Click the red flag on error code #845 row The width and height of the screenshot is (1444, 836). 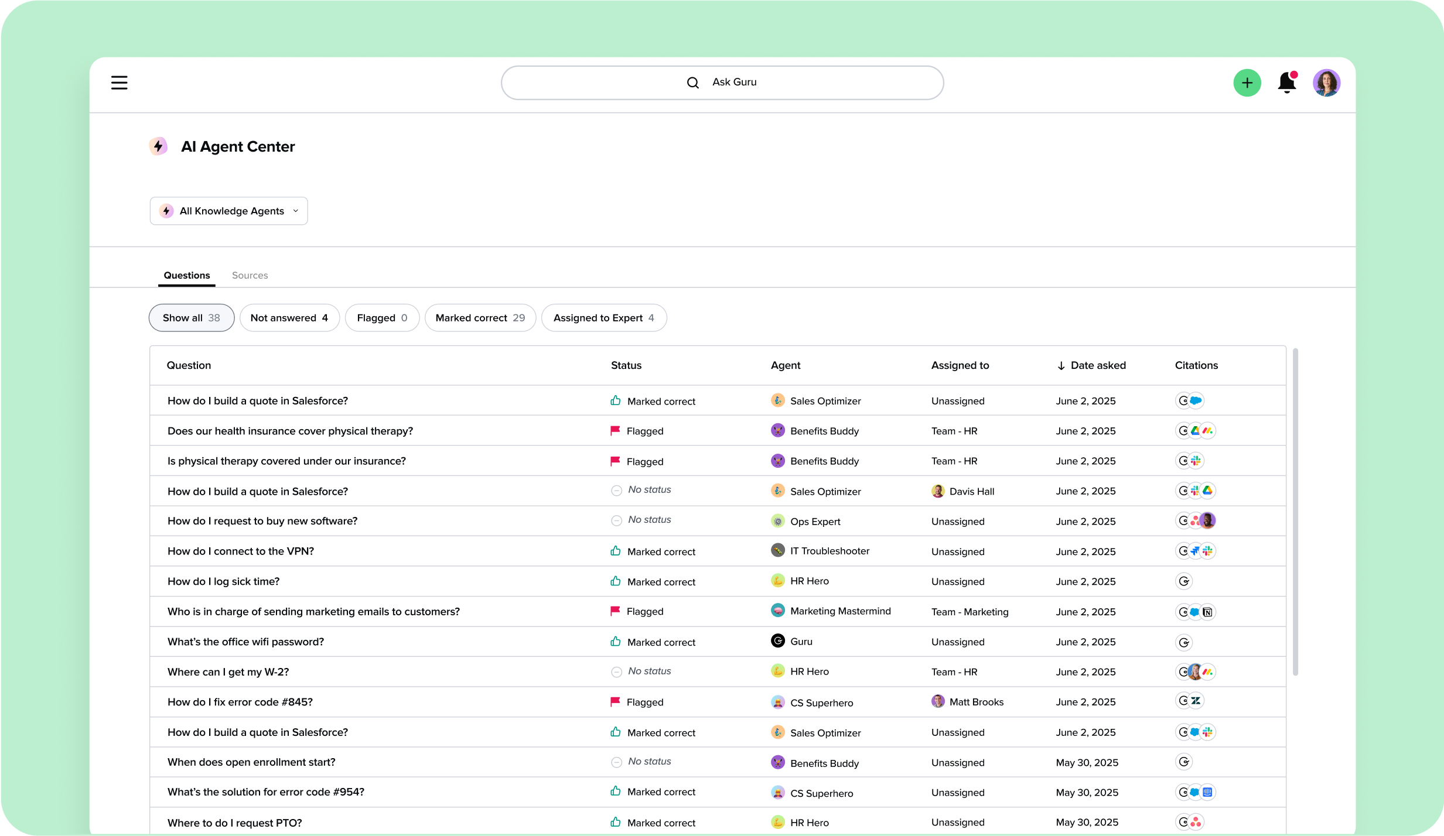(x=615, y=701)
